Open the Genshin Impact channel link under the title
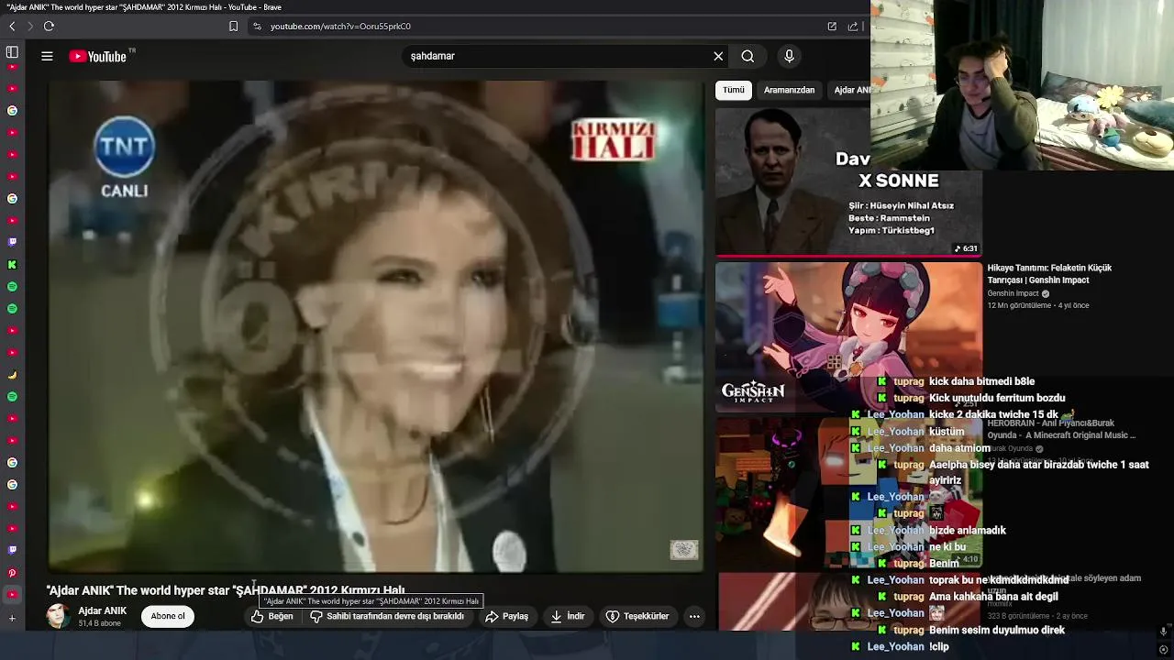1174x660 pixels. pyautogui.click(x=1013, y=293)
